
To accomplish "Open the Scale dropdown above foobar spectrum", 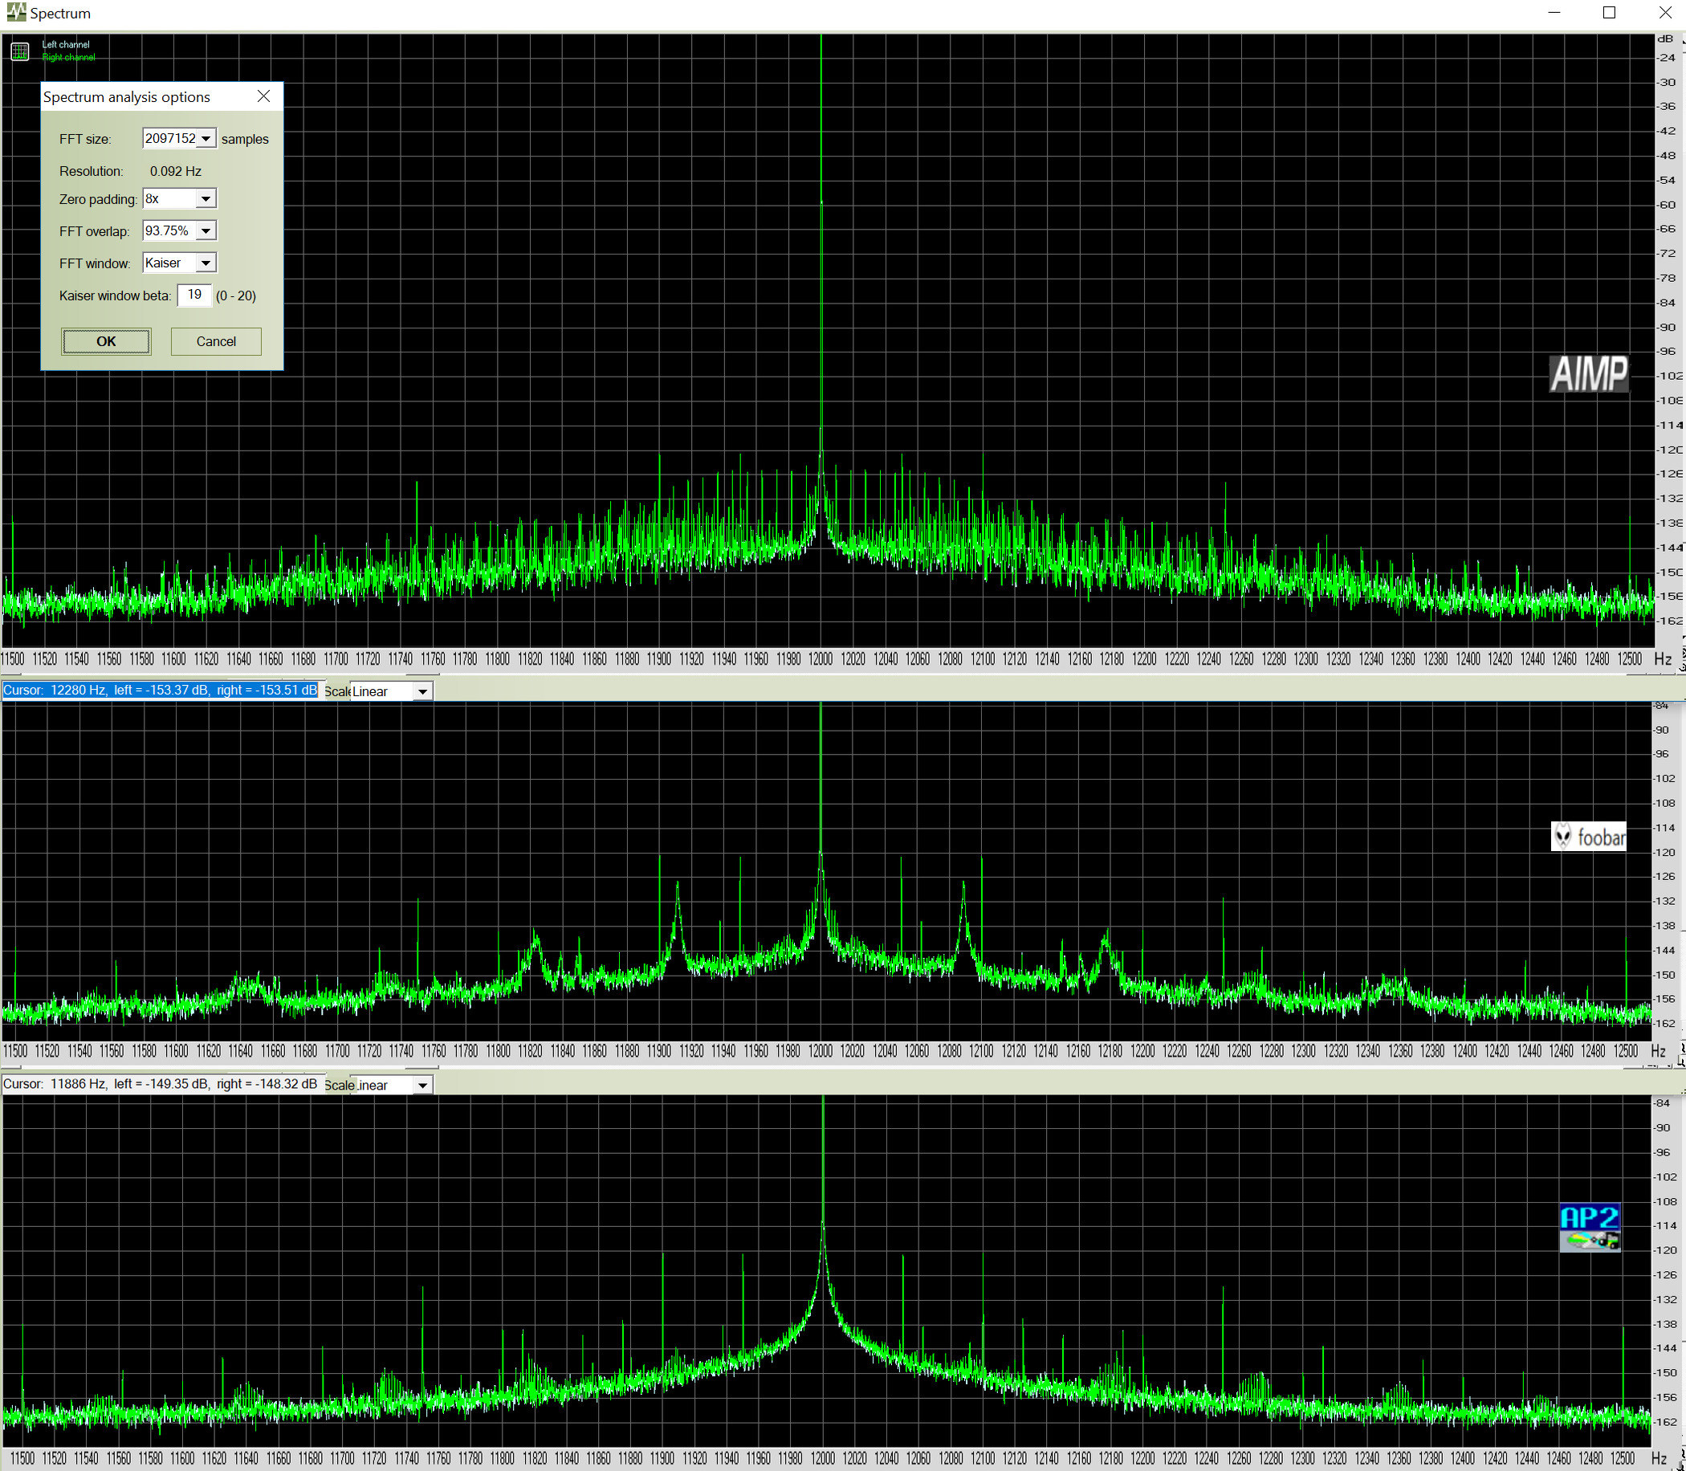I will pyautogui.click(x=422, y=692).
